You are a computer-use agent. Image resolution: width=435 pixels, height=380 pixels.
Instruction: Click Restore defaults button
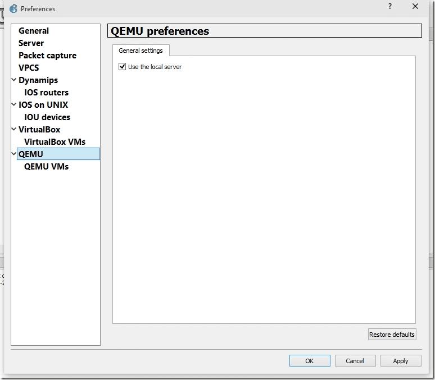click(392, 335)
